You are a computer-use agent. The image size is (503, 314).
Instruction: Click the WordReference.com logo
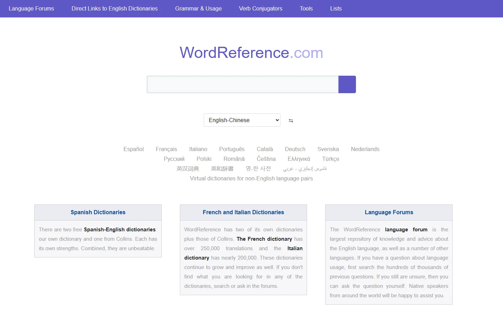(x=251, y=53)
